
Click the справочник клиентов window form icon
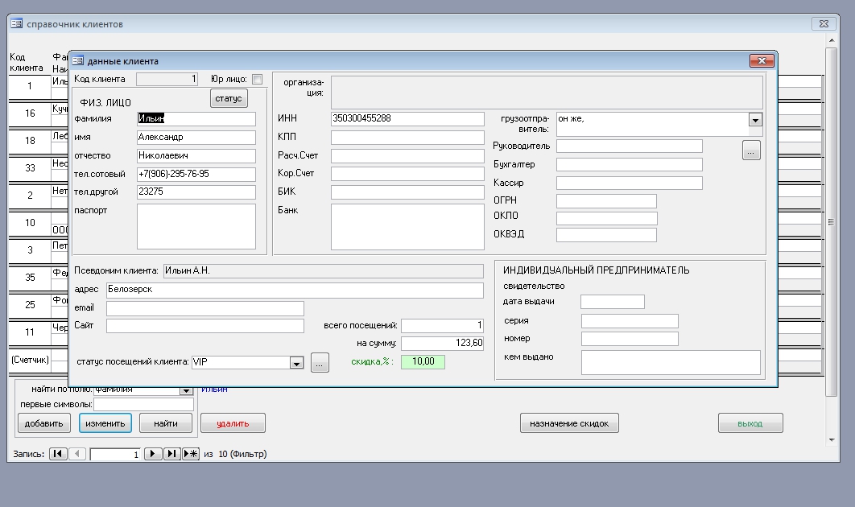(16, 23)
